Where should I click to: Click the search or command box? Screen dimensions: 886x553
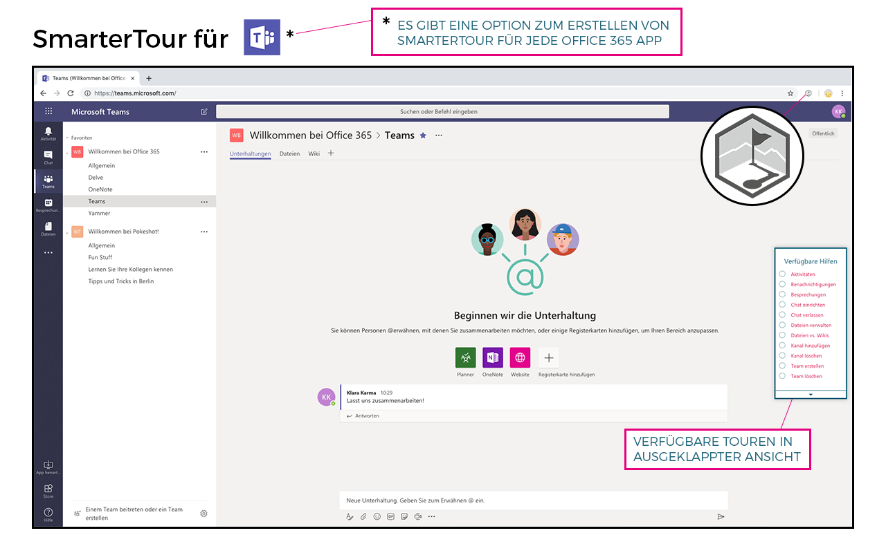442,111
